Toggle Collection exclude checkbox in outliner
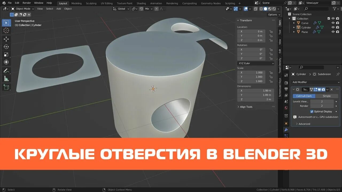 329,18
